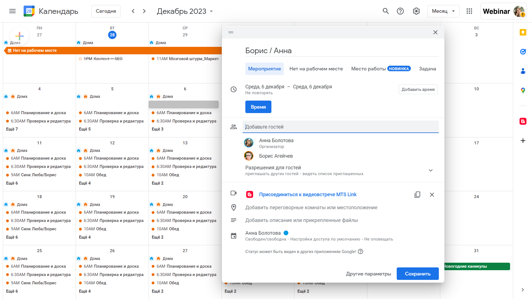Open 'Другие параметры' options
The width and height of the screenshot is (532, 299).
pos(368,274)
